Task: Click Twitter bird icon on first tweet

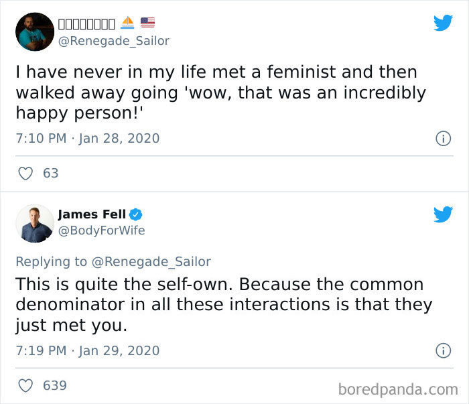Action: click(x=443, y=23)
